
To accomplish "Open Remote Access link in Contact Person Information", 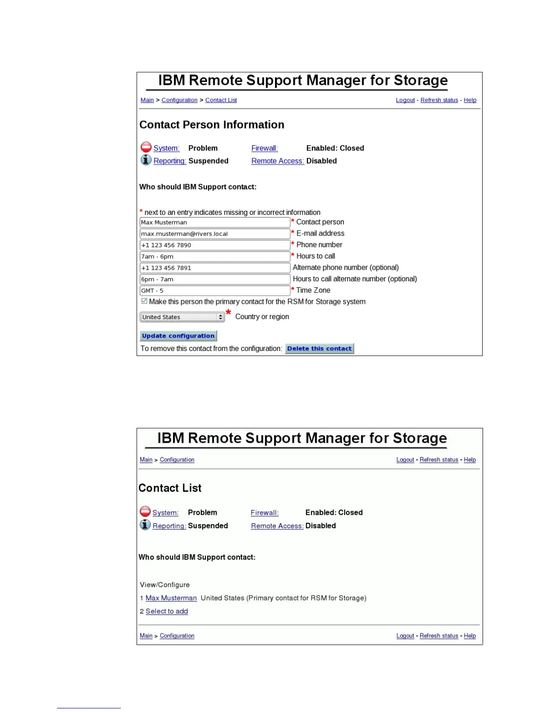I will [x=278, y=161].
